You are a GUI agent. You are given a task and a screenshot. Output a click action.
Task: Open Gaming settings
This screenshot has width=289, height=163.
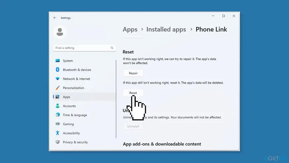click(x=84, y=124)
